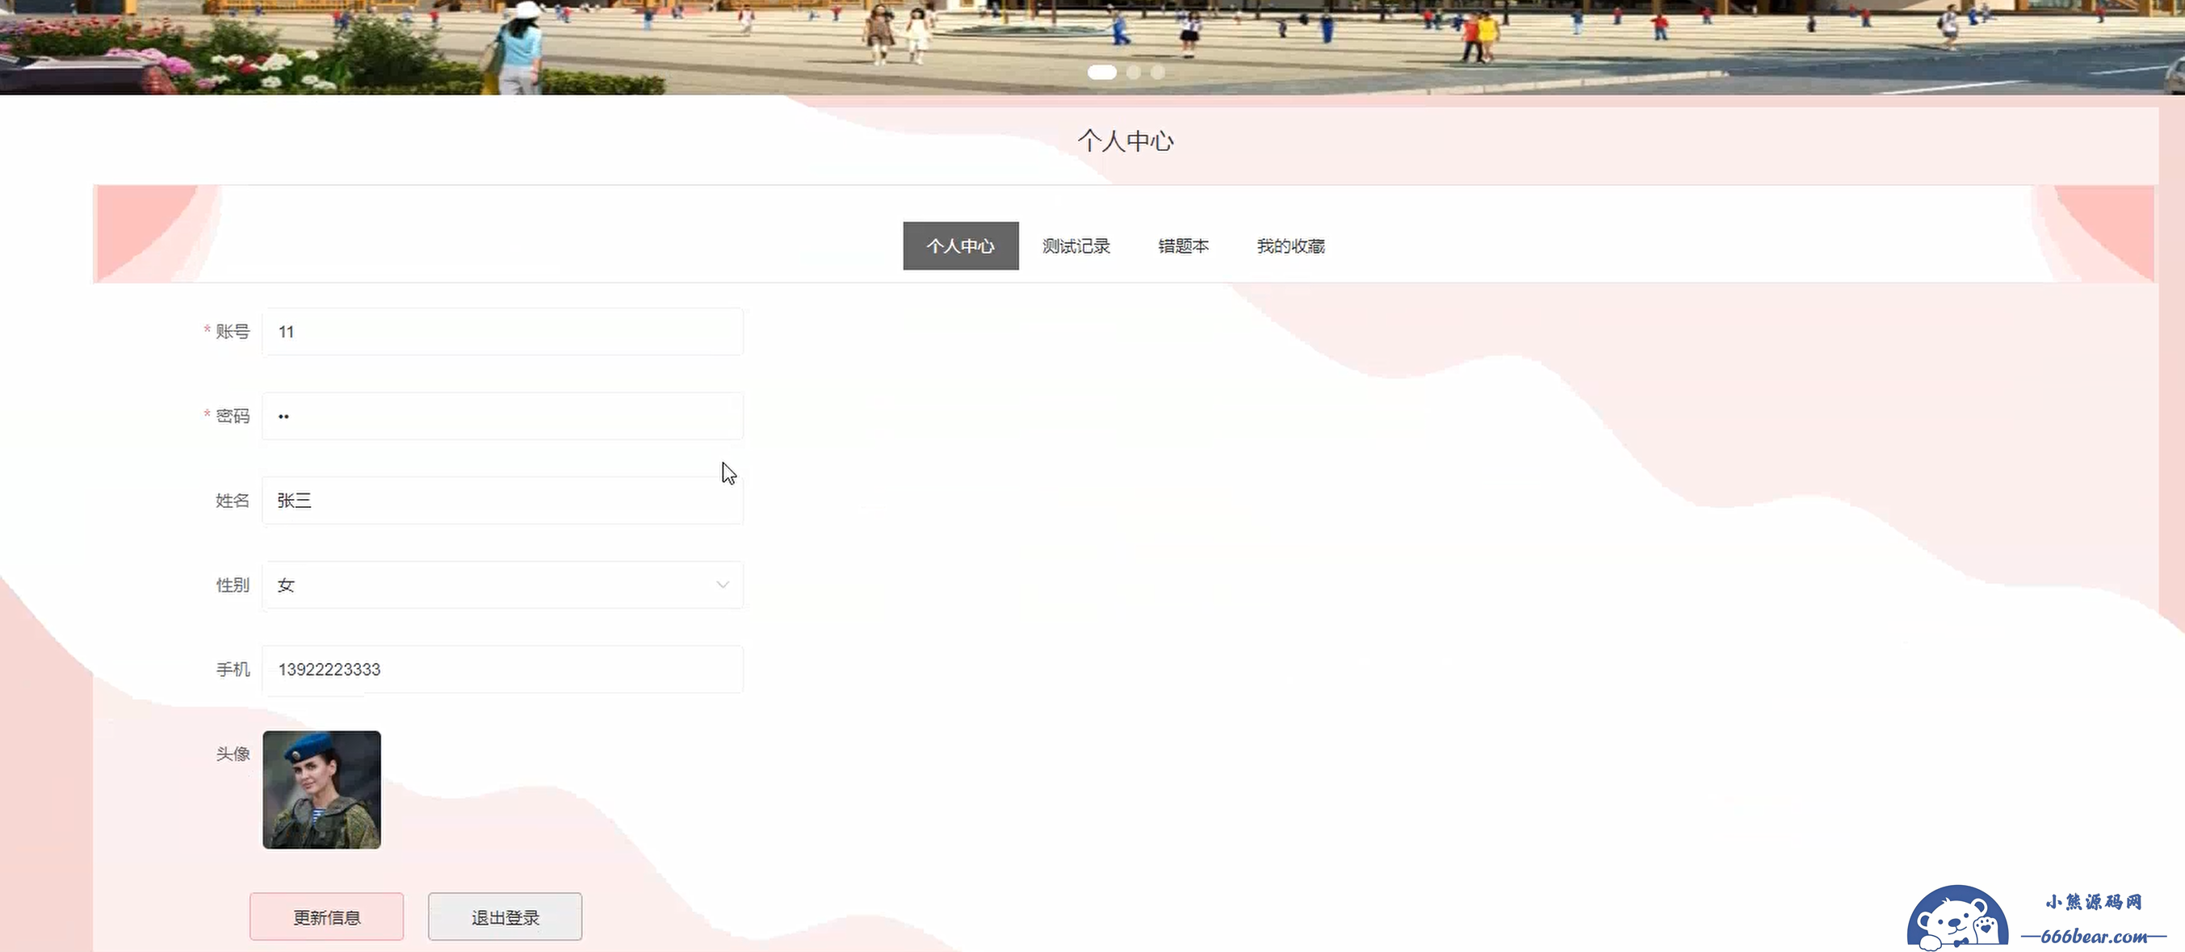Open the 错题本 tab
2185x952 pixels.
(x=1183, y=246)
